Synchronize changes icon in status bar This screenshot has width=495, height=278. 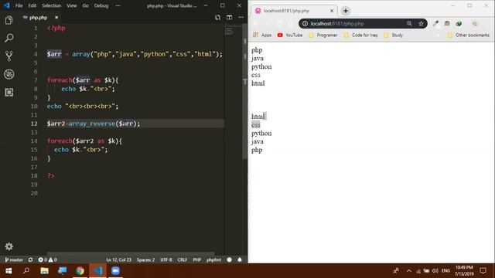[x=30, y=259]
